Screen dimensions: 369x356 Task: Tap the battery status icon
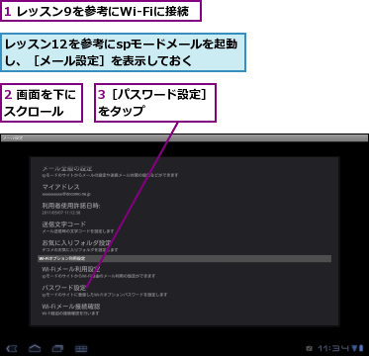(361, 348)
